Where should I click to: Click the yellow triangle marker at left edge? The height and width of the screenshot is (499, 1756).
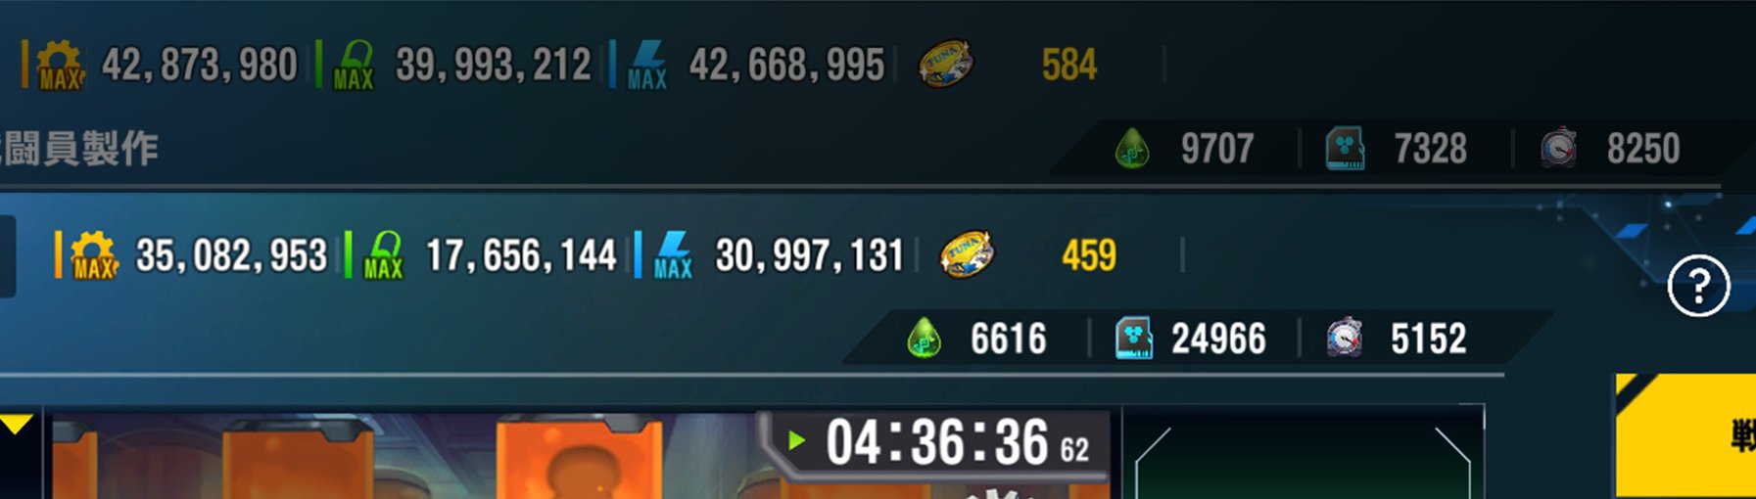[17, 424]
